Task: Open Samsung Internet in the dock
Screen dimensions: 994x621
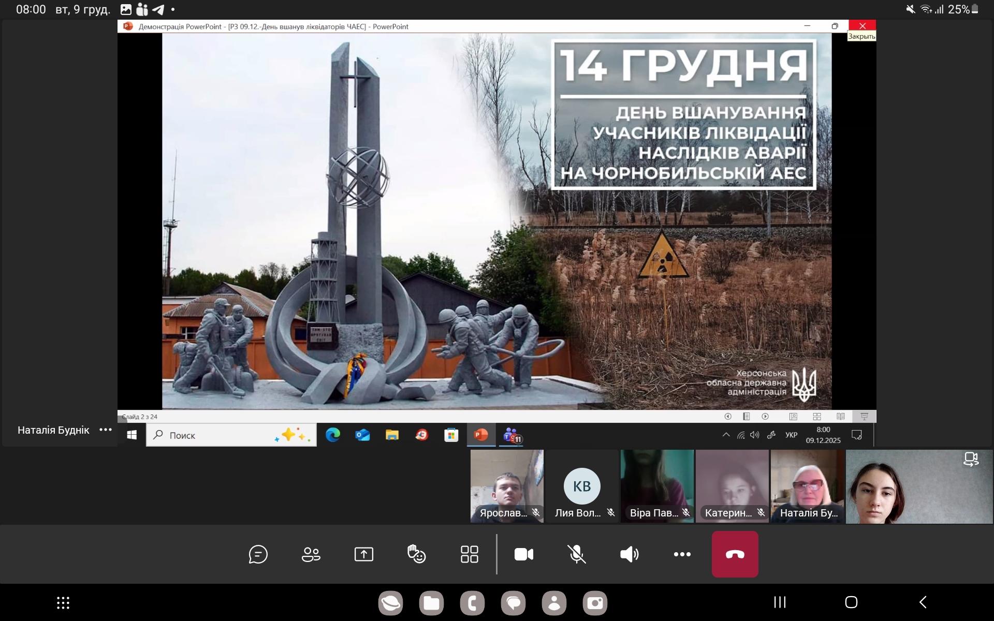Action: click(390, 603)
